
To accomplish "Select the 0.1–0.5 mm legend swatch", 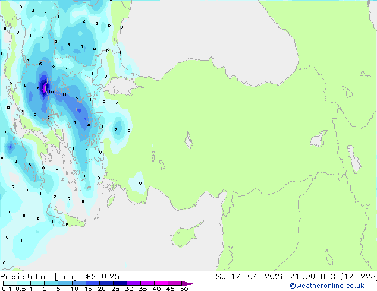I will 10,283.
